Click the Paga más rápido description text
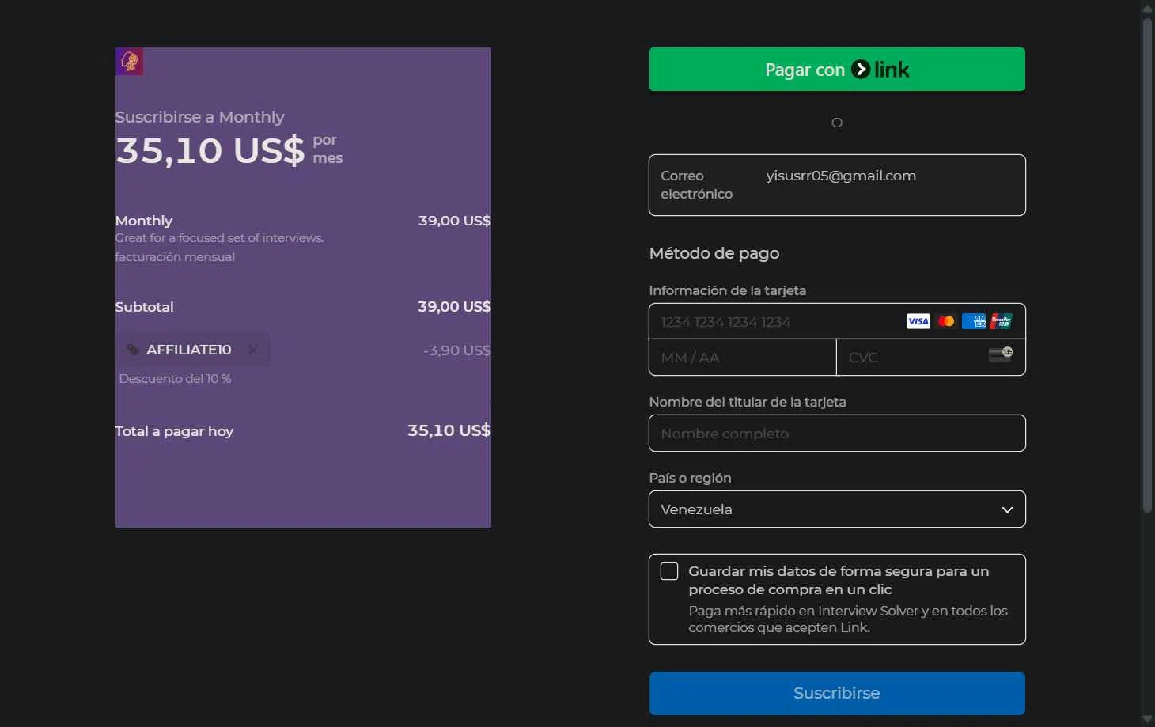The width and height of the screenshot is (1155, 727). click(848, 619)
